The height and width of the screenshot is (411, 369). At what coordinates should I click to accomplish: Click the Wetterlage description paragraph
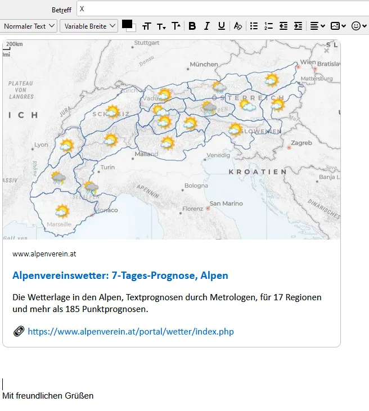(167, 303)
